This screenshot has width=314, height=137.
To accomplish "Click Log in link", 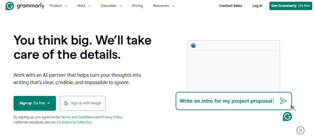I will pyautogui.click(x=257, y=6).
